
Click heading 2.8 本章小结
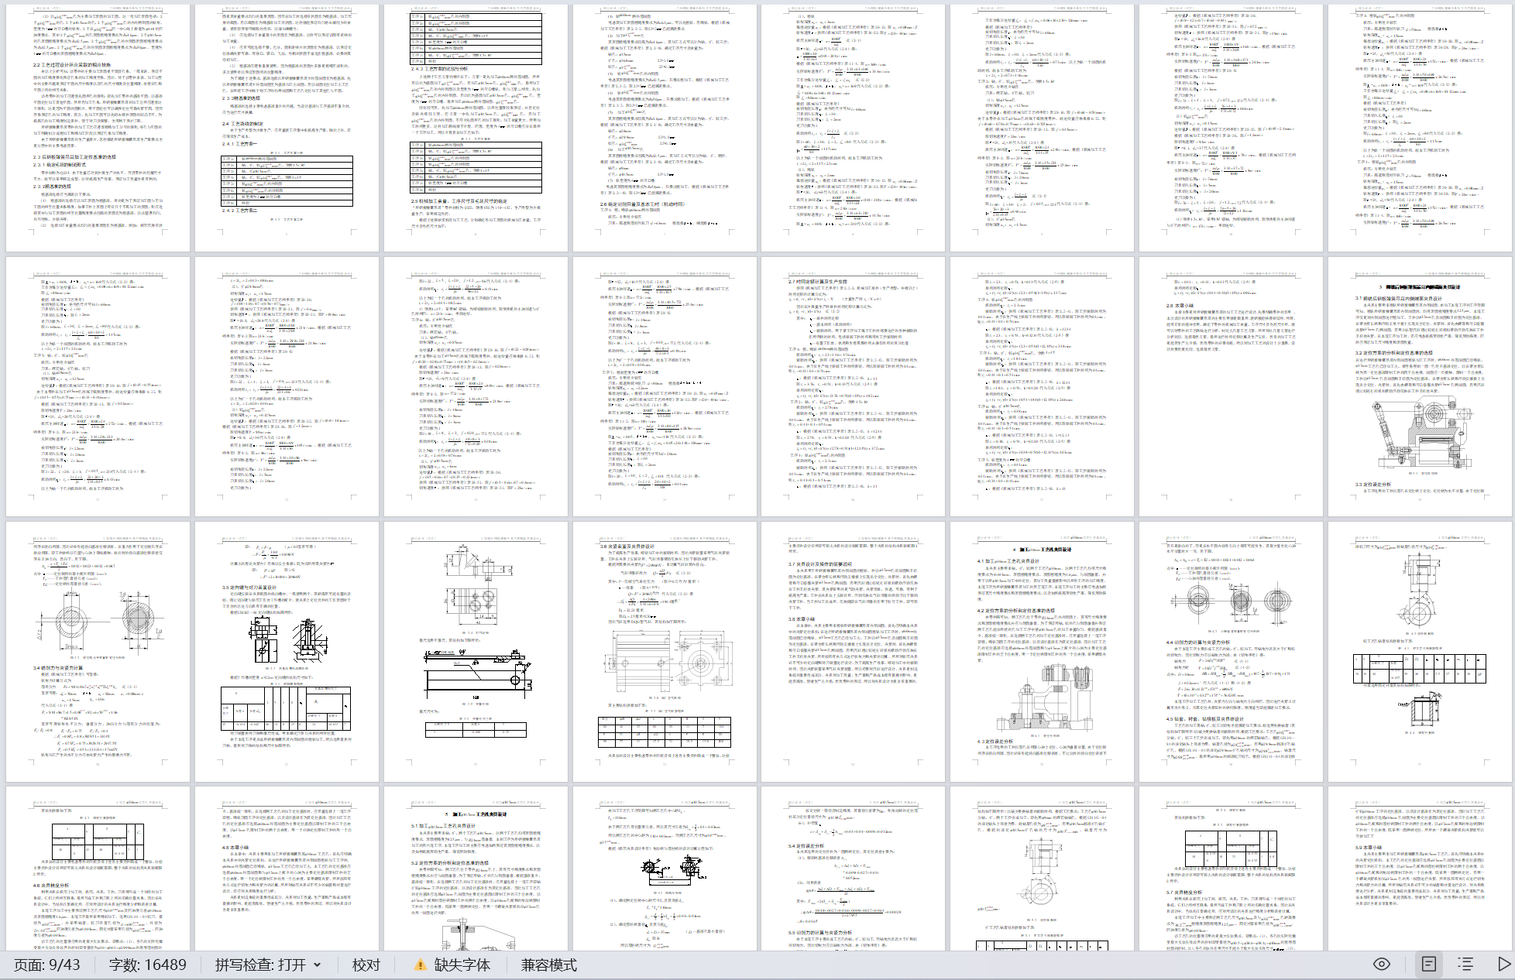[x=1180, y=306]
